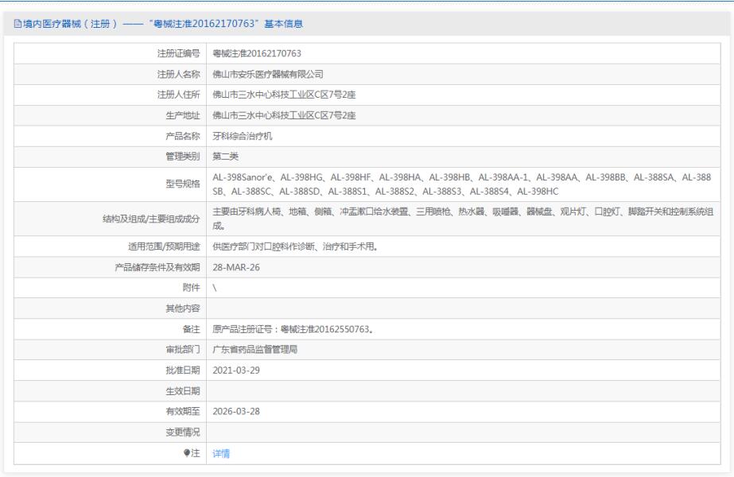This screenshot has width=734, height=477.
Task: Select registration number 粤械注准20162170763 in the table
Action: tap(257, 53)
